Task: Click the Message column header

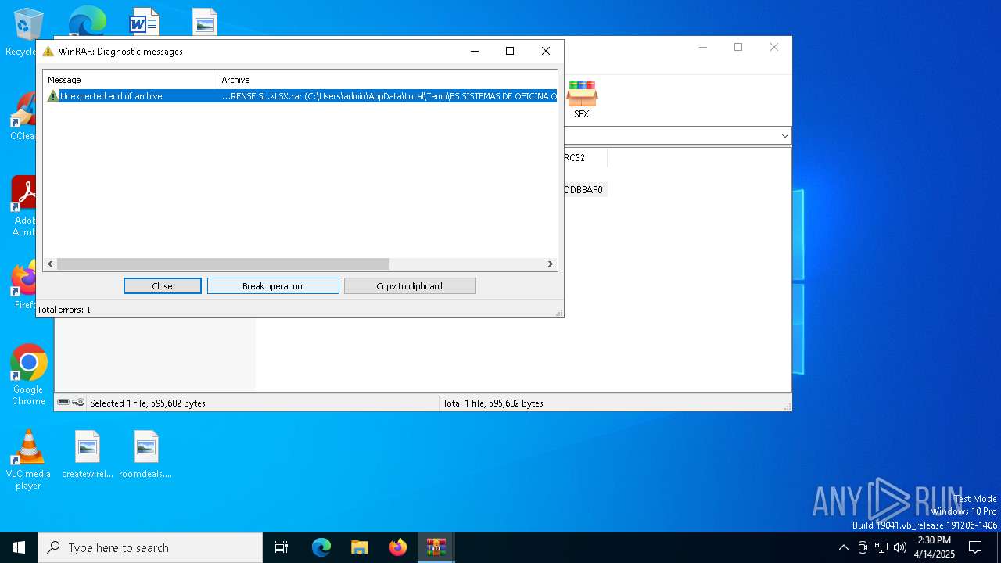Action: [x=131, y=80]
